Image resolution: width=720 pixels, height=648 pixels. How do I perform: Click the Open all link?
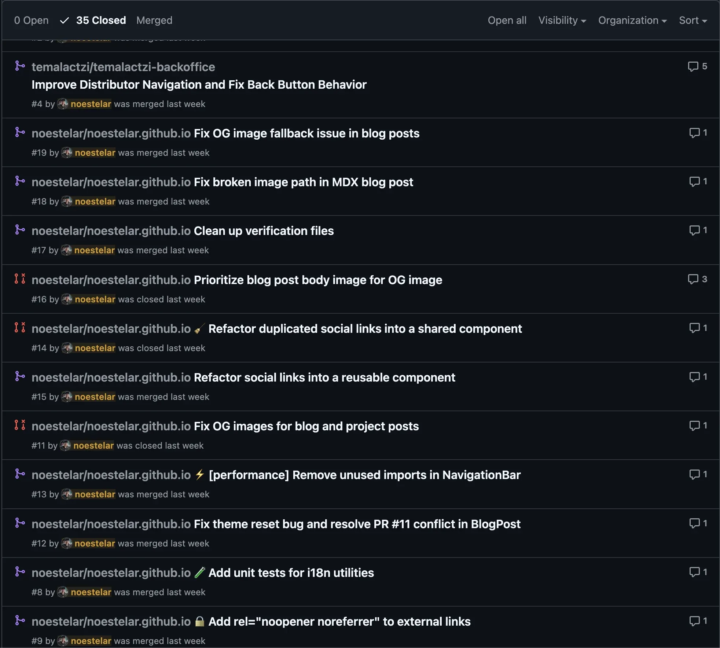[507, 20]
